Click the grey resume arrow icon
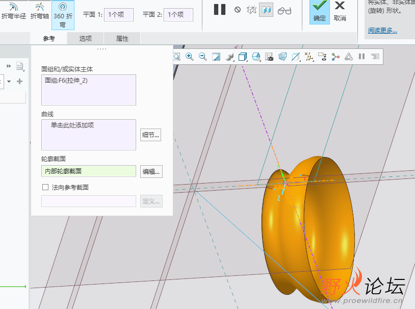The height and width of the screenshot is (309, 415). [x=375, y=57]
